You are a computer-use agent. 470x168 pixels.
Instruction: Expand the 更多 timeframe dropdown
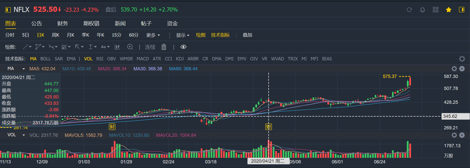[x=153, y=35]
